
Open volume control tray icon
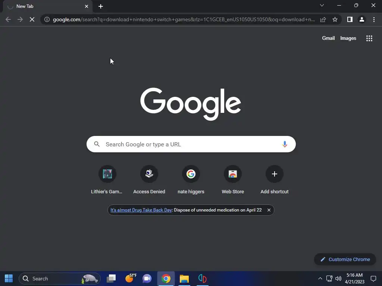coord(338,279)
